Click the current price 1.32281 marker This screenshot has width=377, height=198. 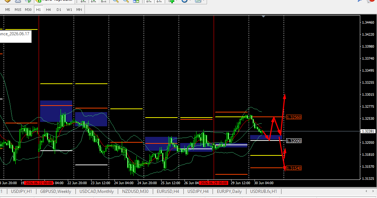(368, 131)
